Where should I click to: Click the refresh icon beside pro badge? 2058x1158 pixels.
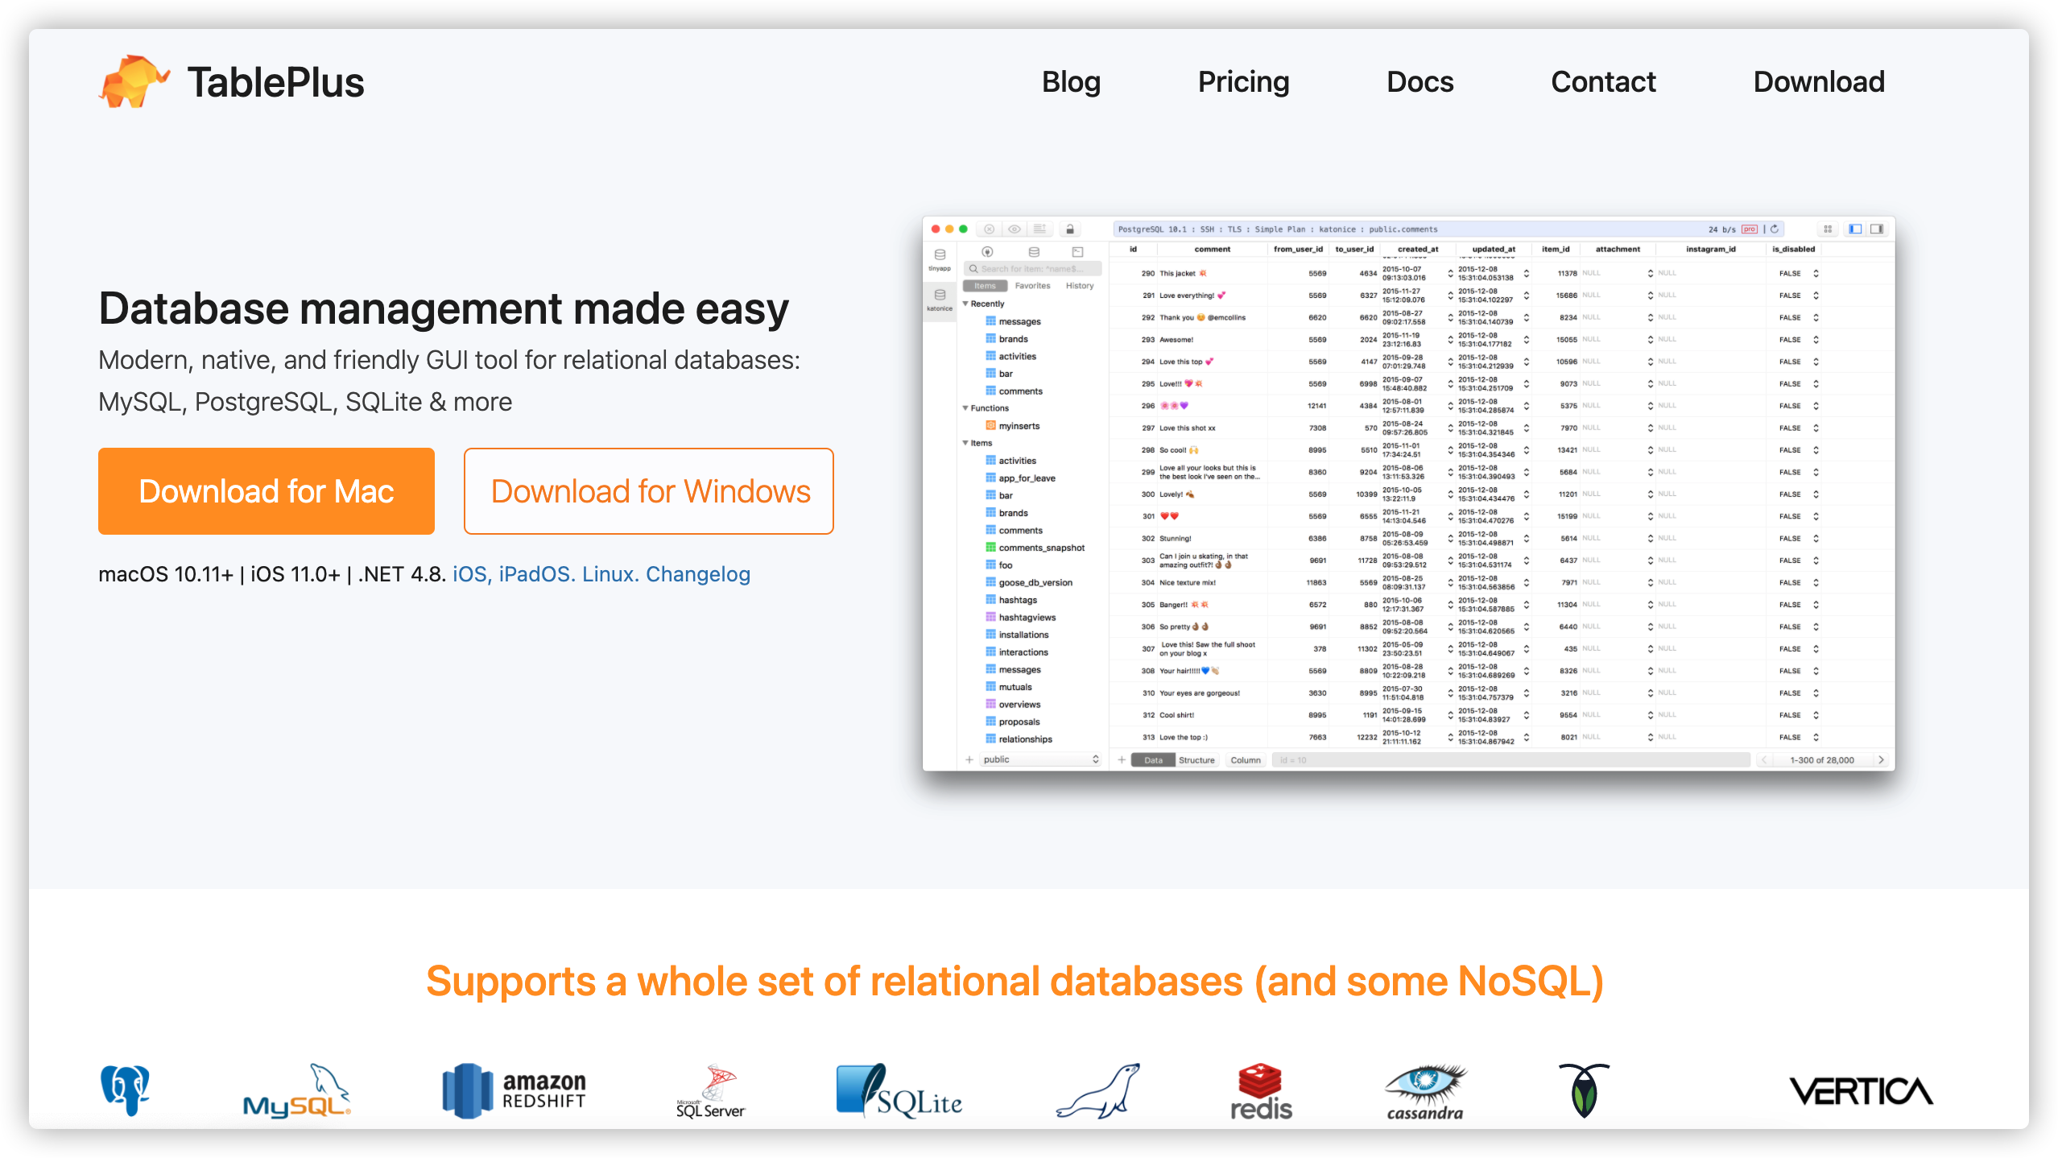[1774, 229]
